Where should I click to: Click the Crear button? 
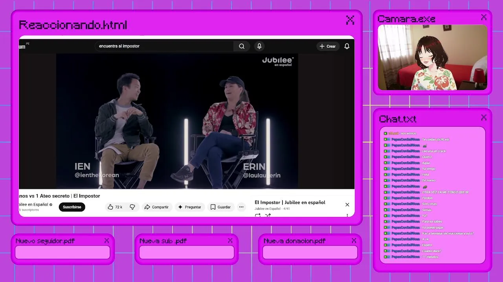328,46
